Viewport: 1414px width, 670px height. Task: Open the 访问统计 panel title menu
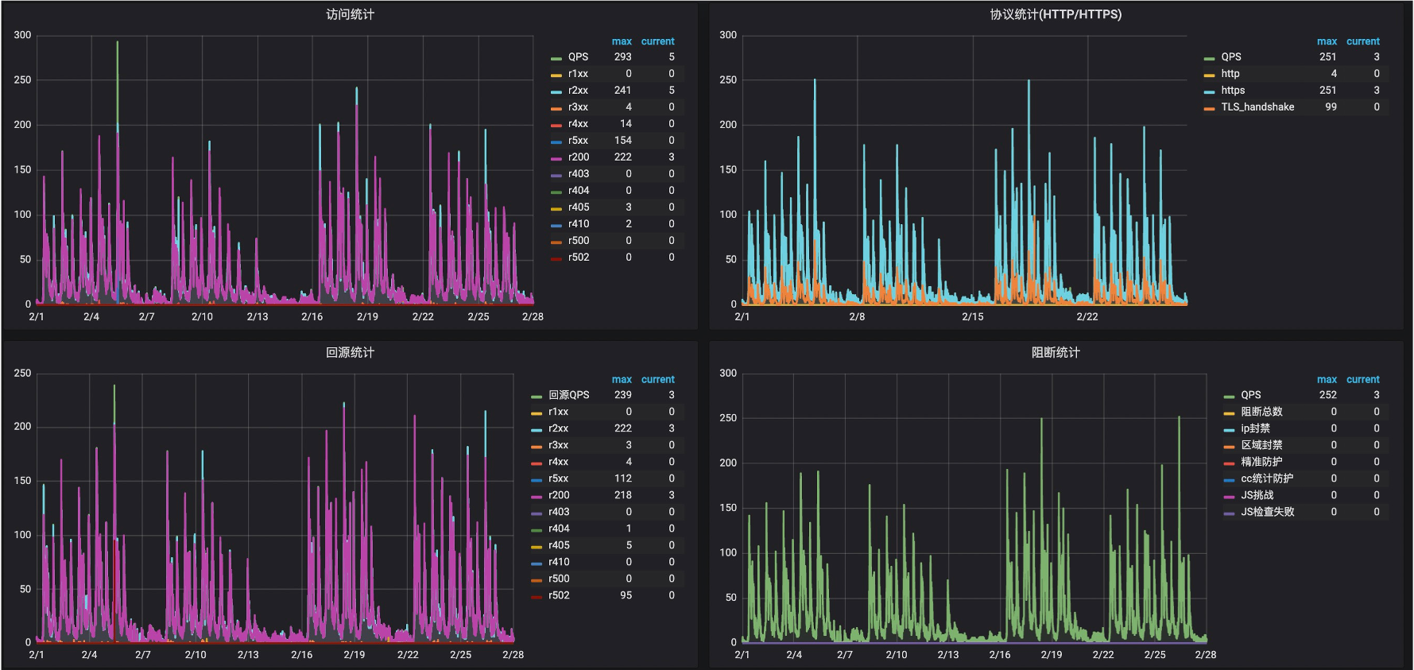350,14
